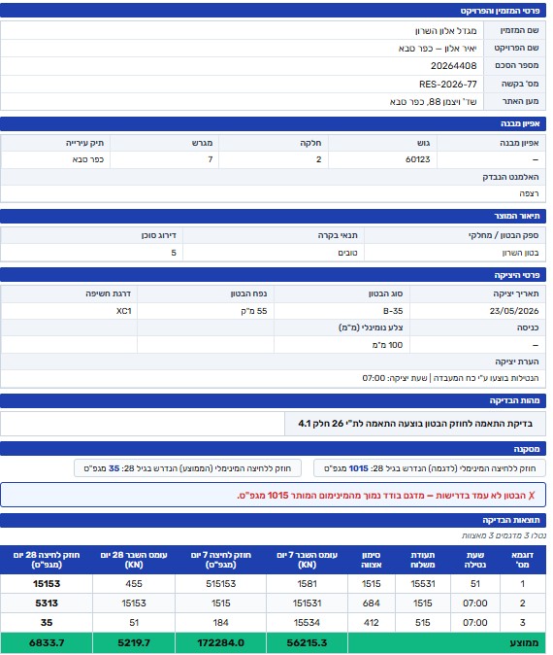Select the מהות הבדיקה section header

pos(274,400)
